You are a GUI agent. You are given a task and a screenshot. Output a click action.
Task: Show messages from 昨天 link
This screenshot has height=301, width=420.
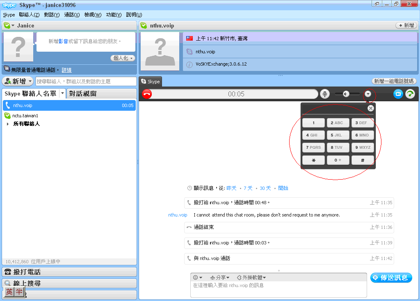(x=231, y=188)
